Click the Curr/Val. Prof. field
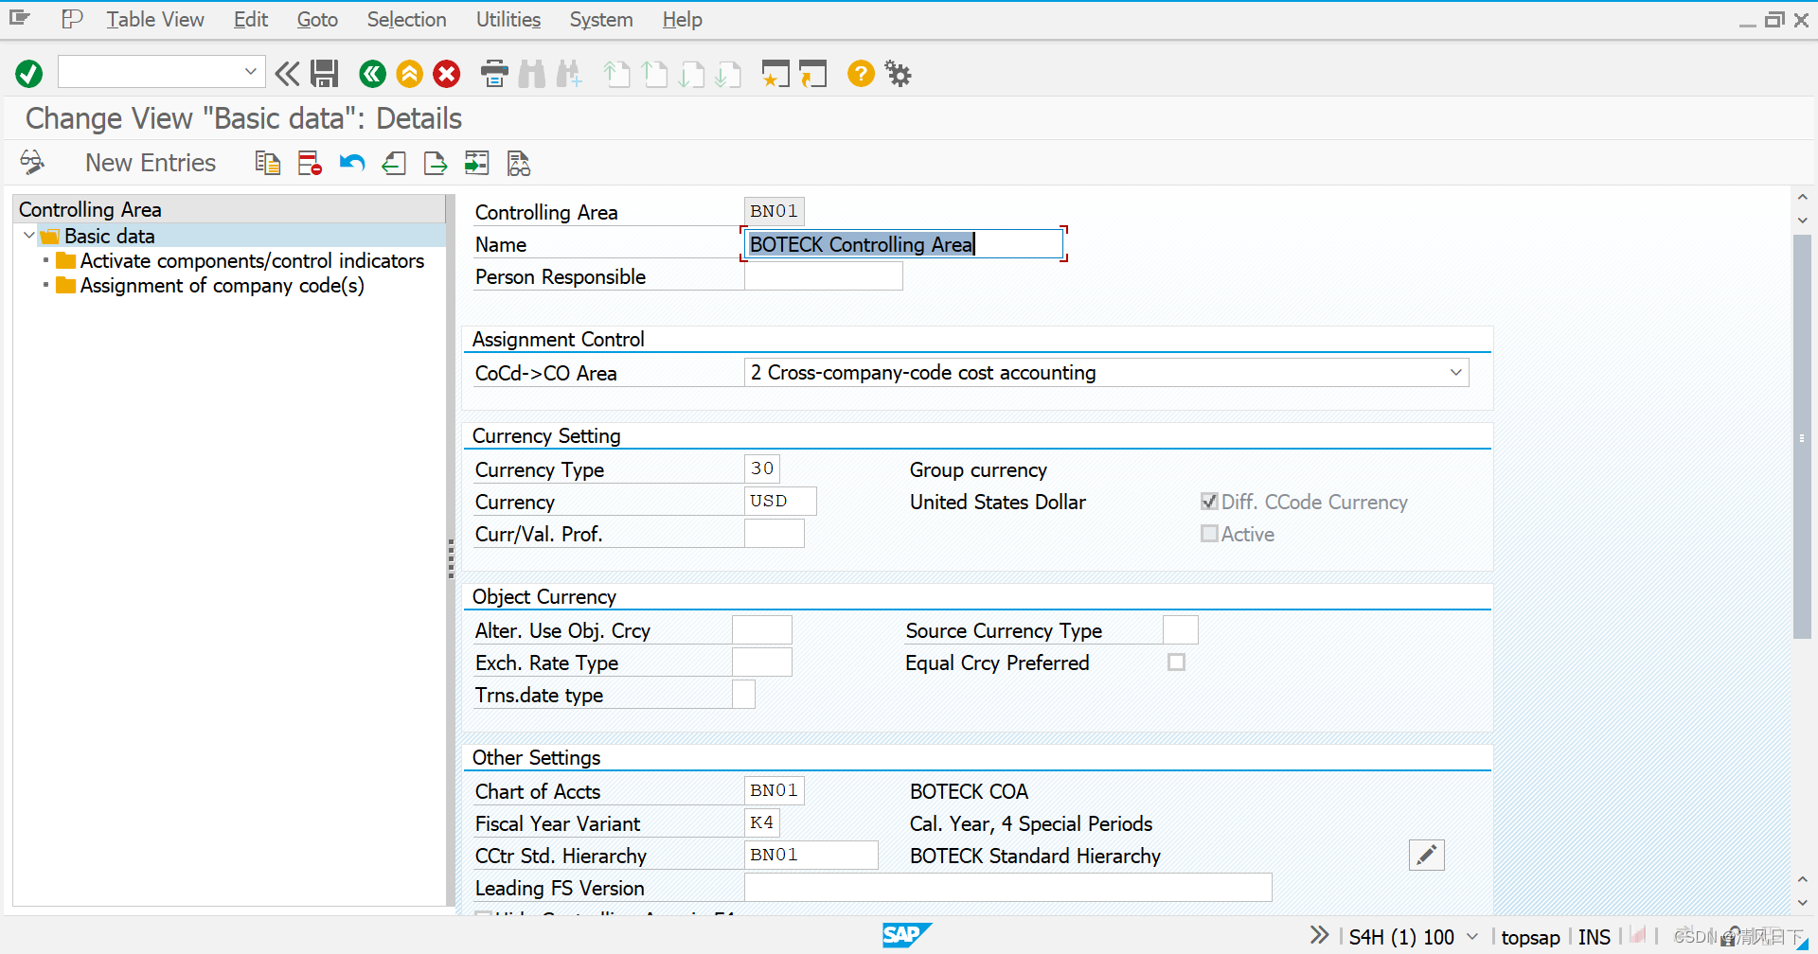The height and width of the screenshot is (954, 1818). (775, 533)
